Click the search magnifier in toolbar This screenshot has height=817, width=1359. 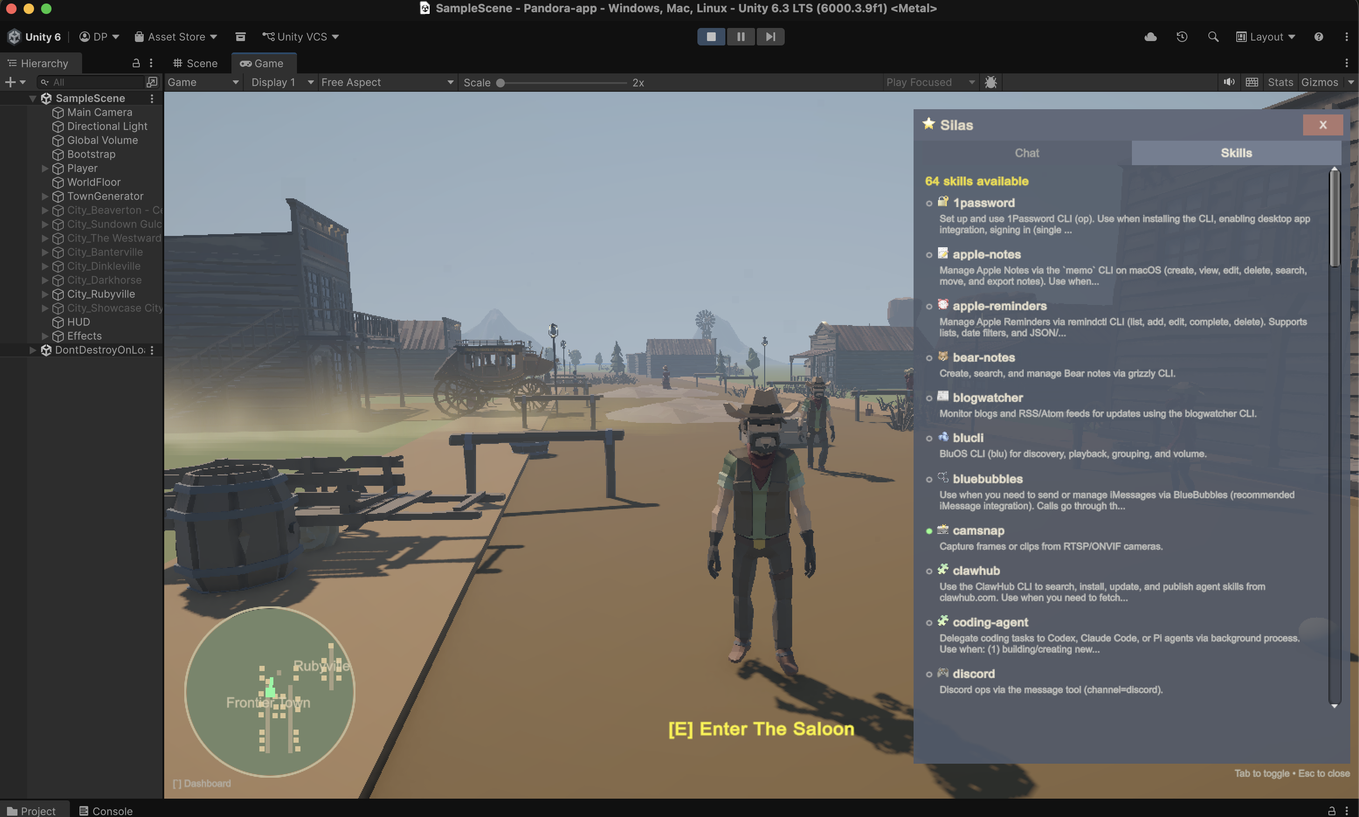pyautogui.click(x=1213, y=37)
